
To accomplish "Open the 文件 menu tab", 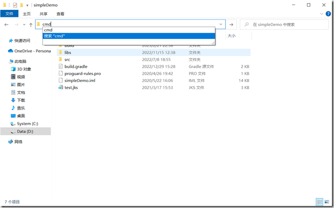I will [10, 14].
